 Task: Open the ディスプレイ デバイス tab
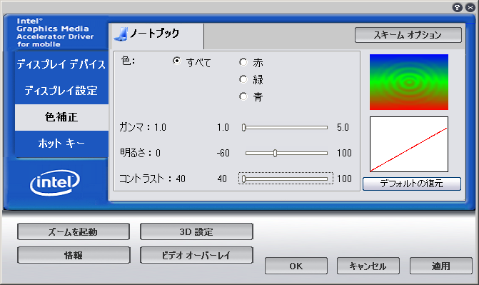pyautogui.click(x=61, y=64)
